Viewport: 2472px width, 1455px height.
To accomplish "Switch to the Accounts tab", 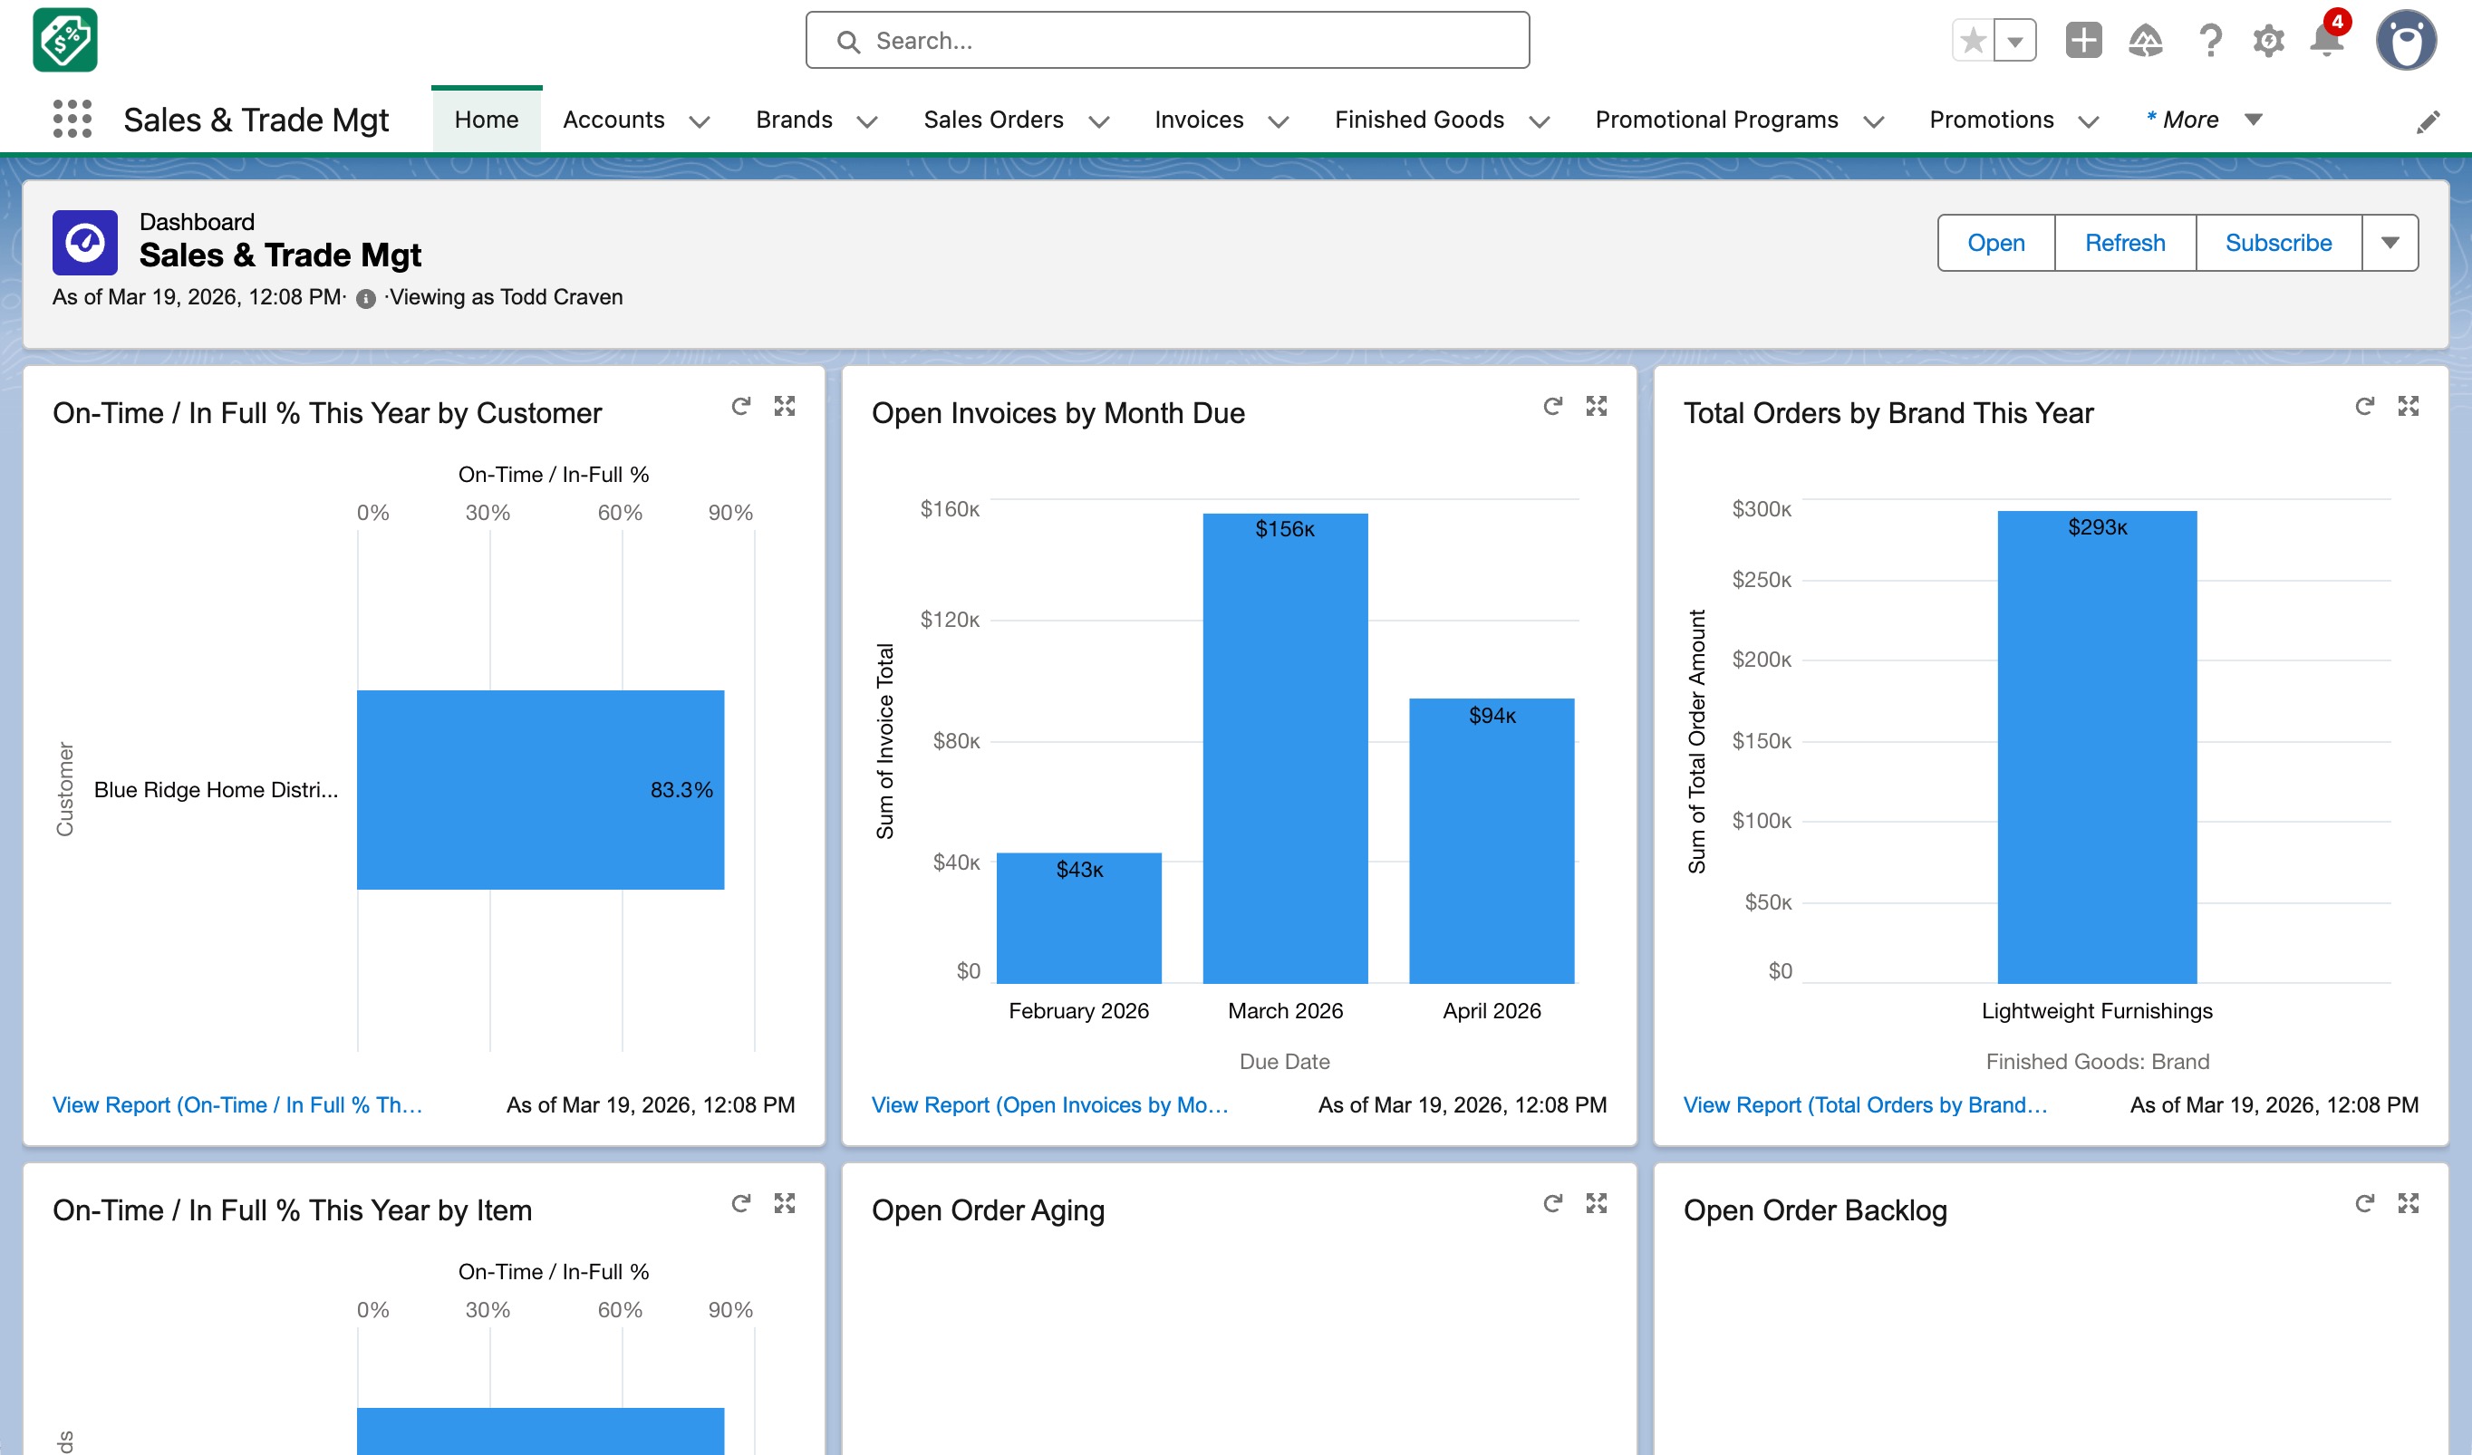I will [x=613, y=120].
